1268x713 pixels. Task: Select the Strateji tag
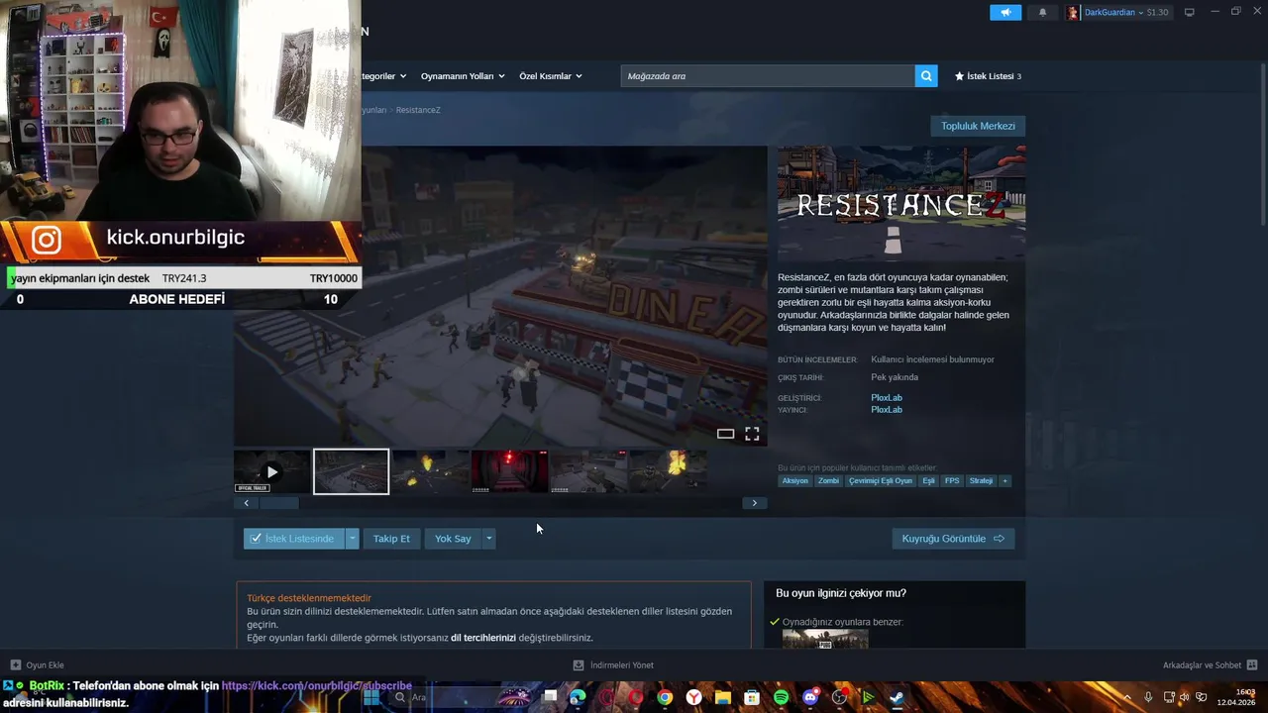pos(981,481)
